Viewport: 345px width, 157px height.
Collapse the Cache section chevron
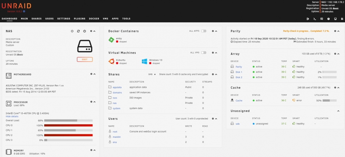(338, 87)
